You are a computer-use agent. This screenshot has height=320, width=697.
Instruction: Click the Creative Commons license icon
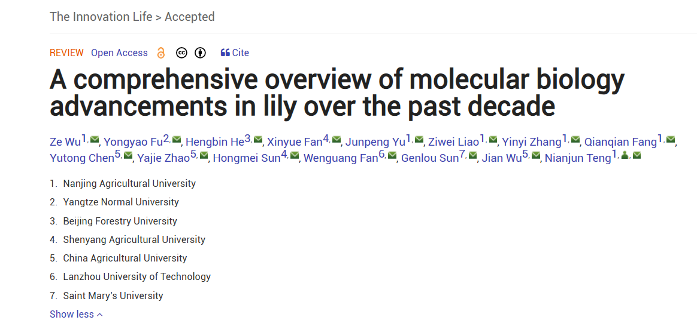pos(181,53)
